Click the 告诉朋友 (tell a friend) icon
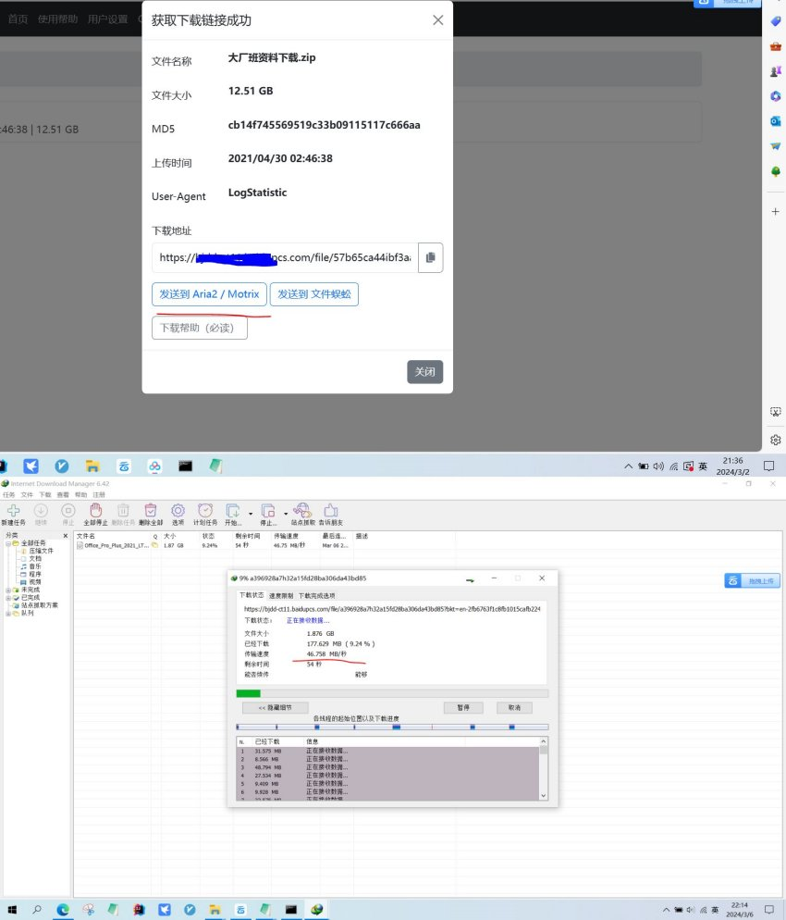Image resolution: width=786 pixels, height=920 pixels. coord(330,511)
